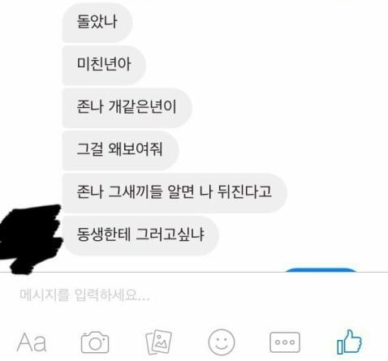This screenshot has width=388, height=361.
Task: Select the message bubble reading 미친년아
Action: 104,65
